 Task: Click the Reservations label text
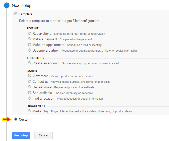point(42,34)
